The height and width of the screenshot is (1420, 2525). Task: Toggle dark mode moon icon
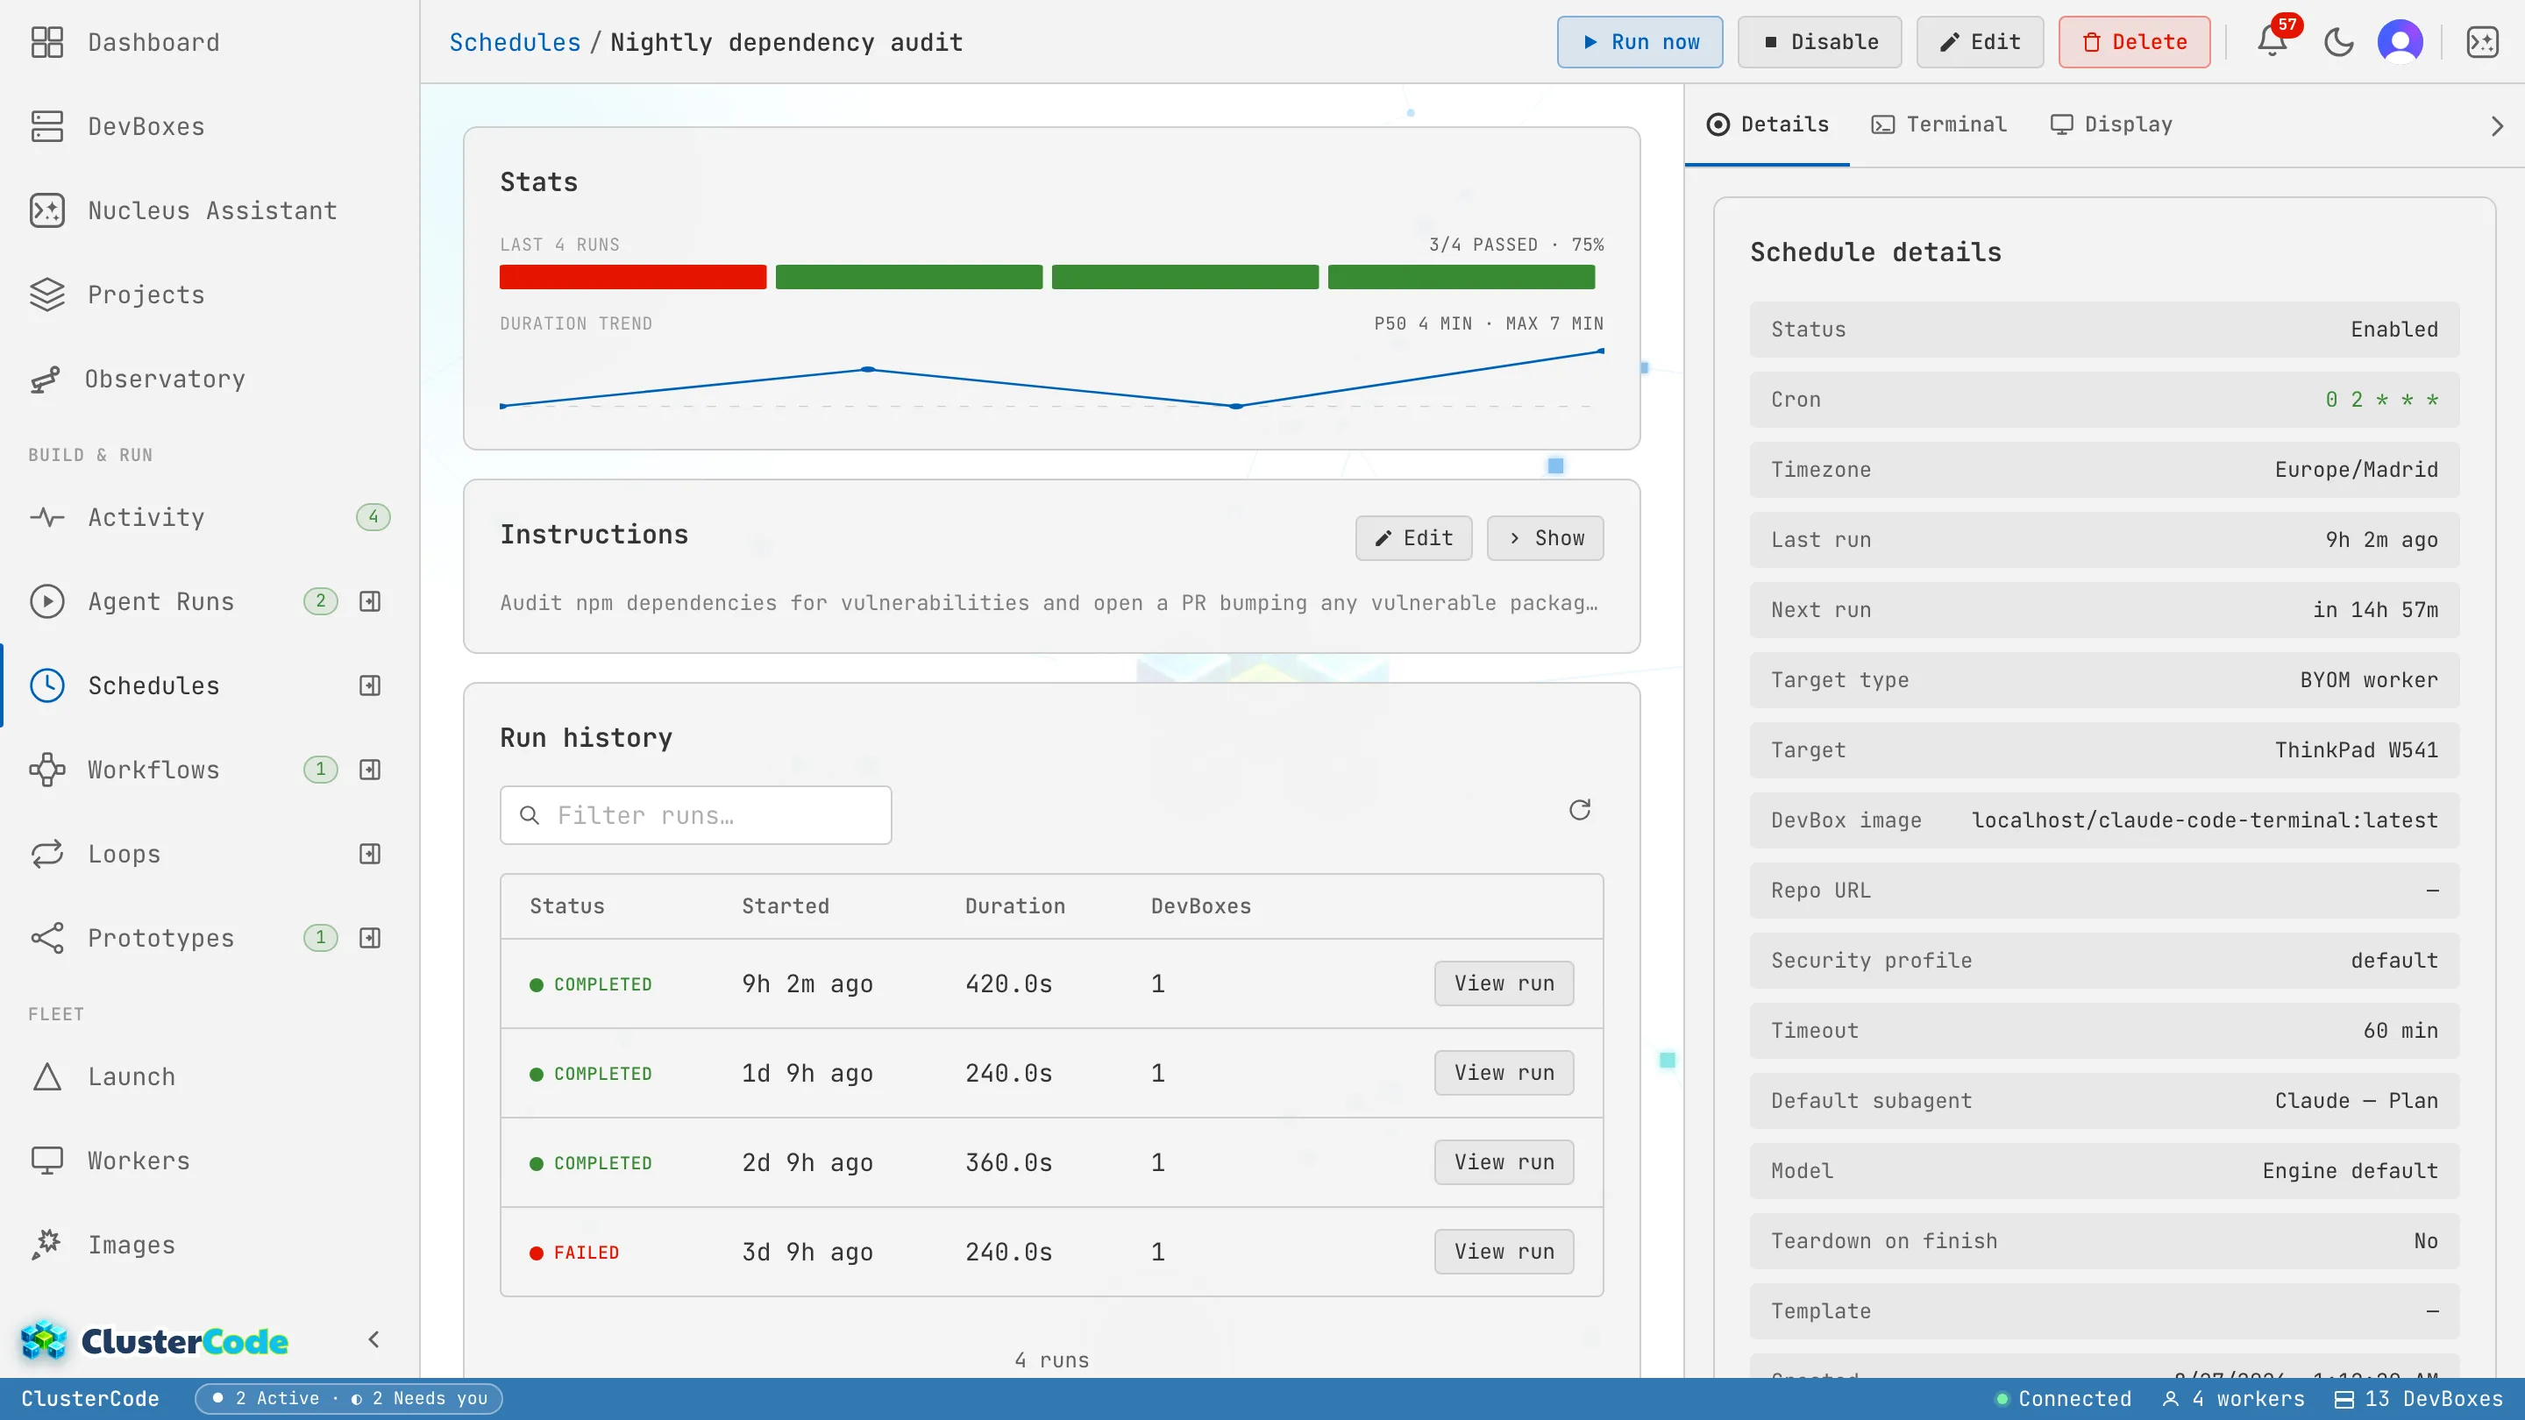pyautogui.click(x=2339, y=42)
